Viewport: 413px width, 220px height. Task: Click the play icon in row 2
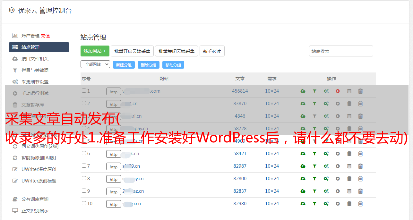(338, 104)
